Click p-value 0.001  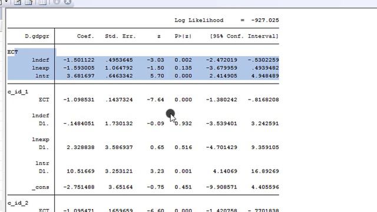tap(183, 171)
